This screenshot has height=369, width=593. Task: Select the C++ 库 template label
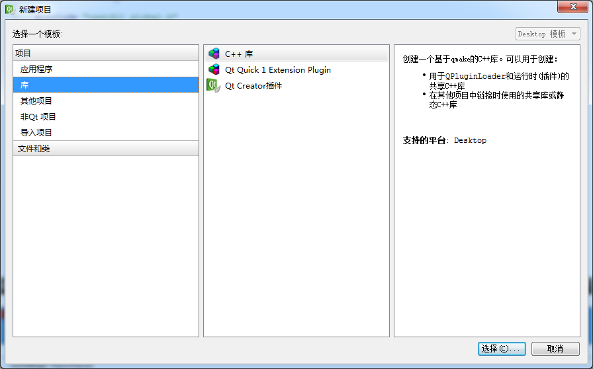[239, 54]
